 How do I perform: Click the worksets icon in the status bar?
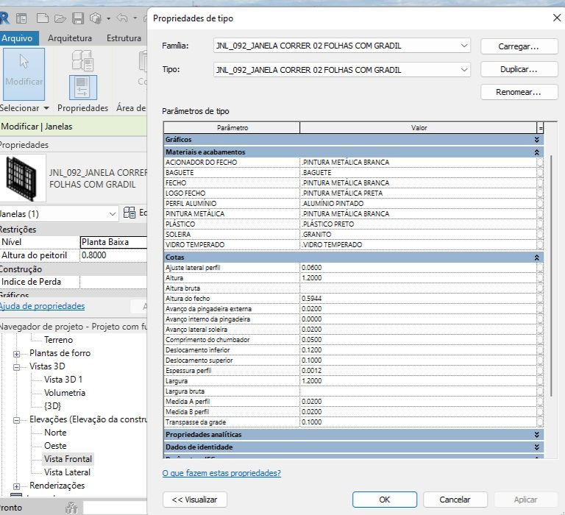coord(71,508)
